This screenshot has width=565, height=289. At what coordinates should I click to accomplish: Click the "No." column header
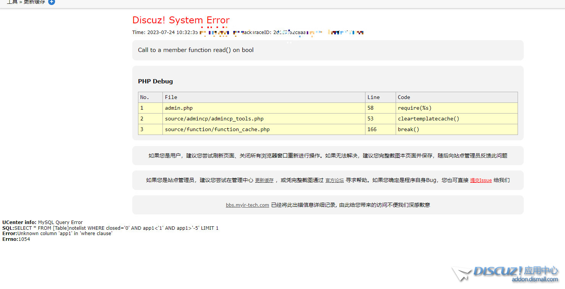(150, 97)
